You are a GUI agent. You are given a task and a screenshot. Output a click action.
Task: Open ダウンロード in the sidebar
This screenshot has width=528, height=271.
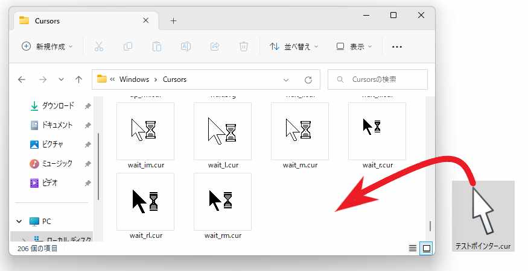tap(57, 105)
